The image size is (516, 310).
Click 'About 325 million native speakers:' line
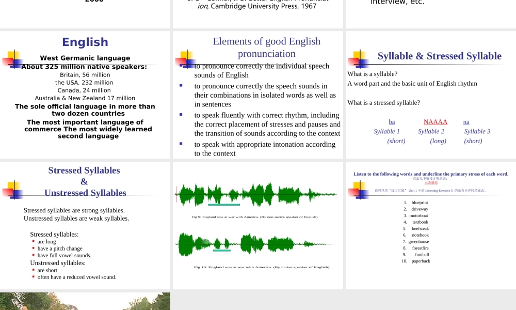pos(84,67)
